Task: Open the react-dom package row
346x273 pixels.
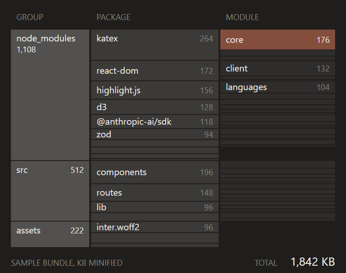Action: [155, 71]
